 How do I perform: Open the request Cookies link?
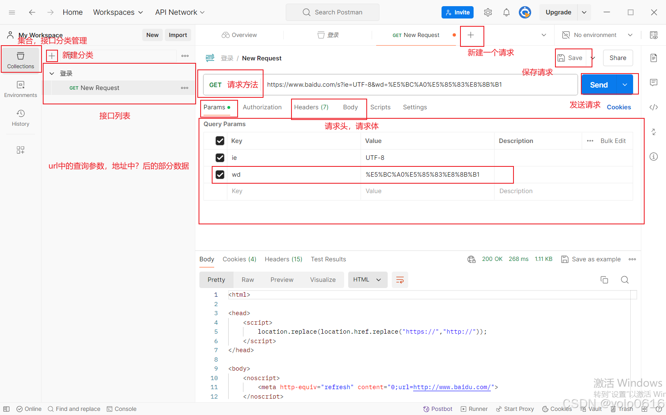click(619, 107)
